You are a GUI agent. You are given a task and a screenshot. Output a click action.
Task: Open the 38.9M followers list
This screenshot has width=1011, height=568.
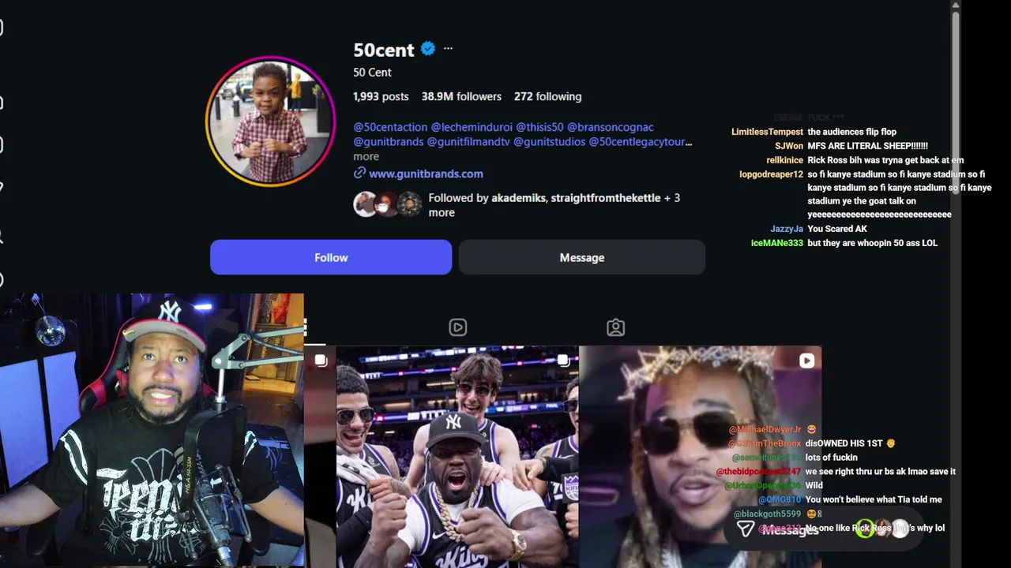[461, 96]
